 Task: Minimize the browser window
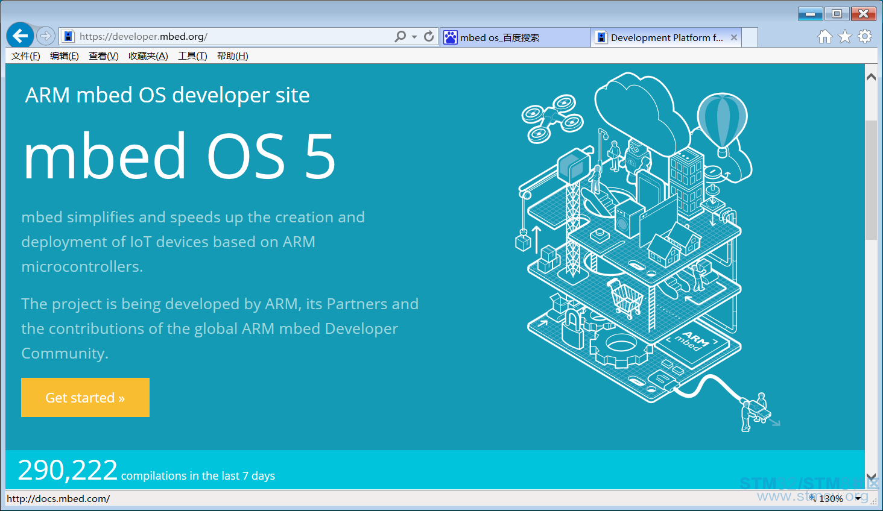coord(810,14)
